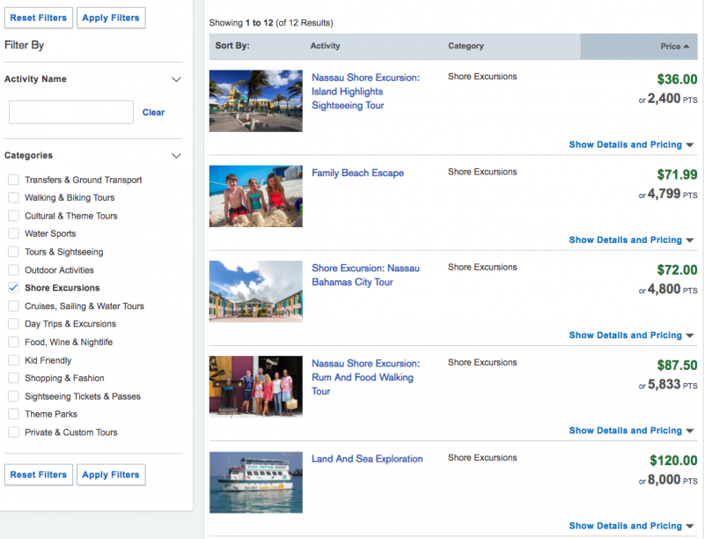Select Cruises, Sailing & Water Tours
The width and height of the screenshot is (704, 539).
point(14,306)
